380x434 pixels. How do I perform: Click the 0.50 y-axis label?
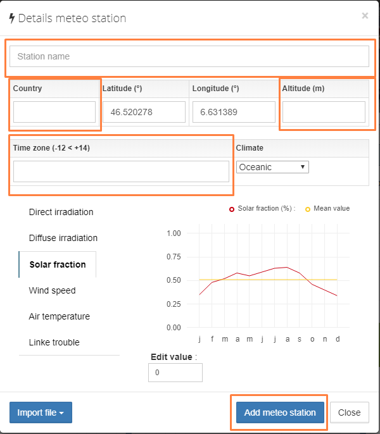174,280
